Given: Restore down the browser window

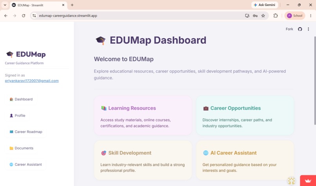Looking at the screenshot, I should pyautogui.click(x=299, y=5).
